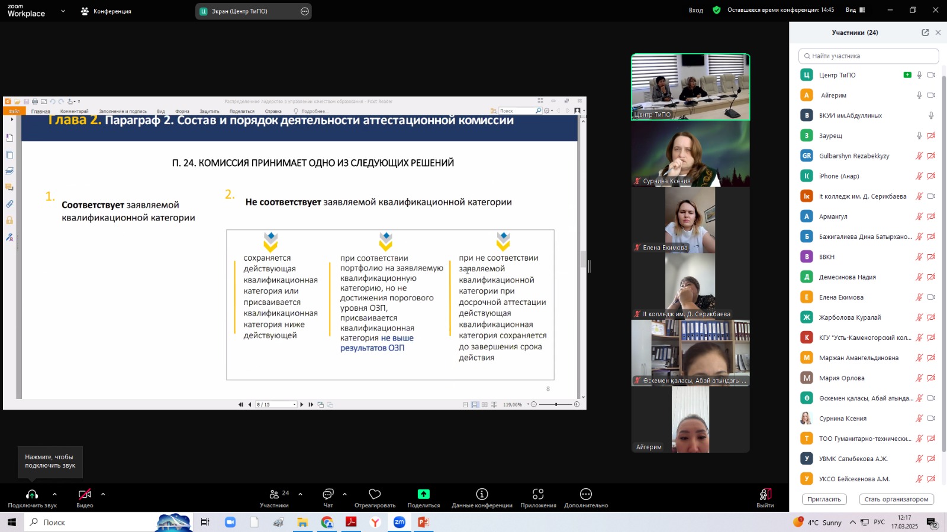
Task: Click the Reactions heart icon
Action: (375, 494)
